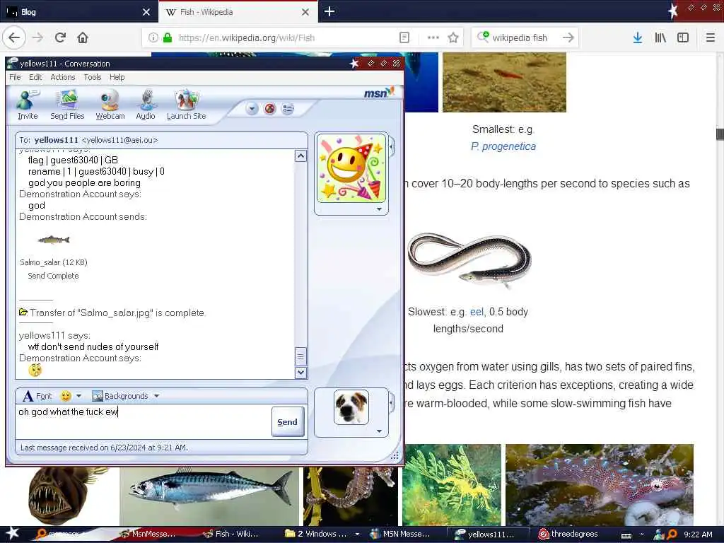The image size is (724, 543).
Task: Toggle the Firefox sidebar icon
Action: coord(683,38)
